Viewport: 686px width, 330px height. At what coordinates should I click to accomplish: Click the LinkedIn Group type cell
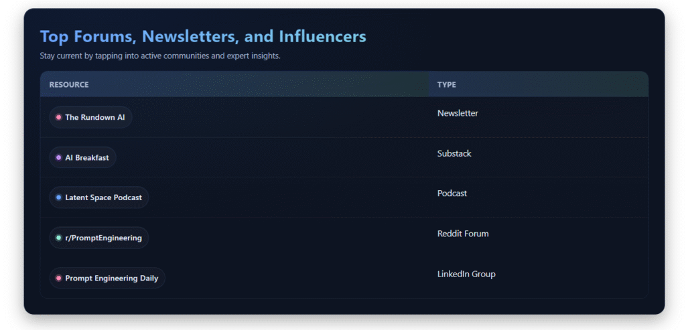coord(466,274)
